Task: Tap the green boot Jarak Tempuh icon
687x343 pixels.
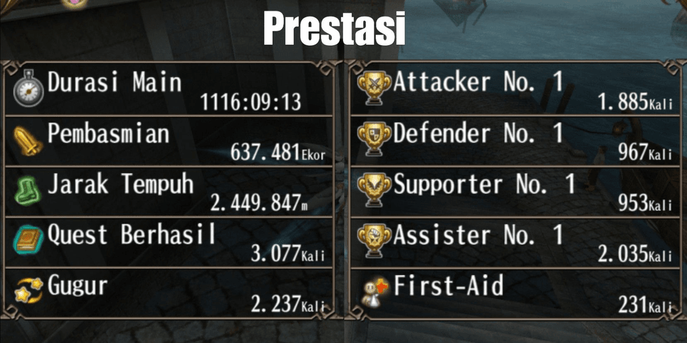Action: tap(28, 190)
